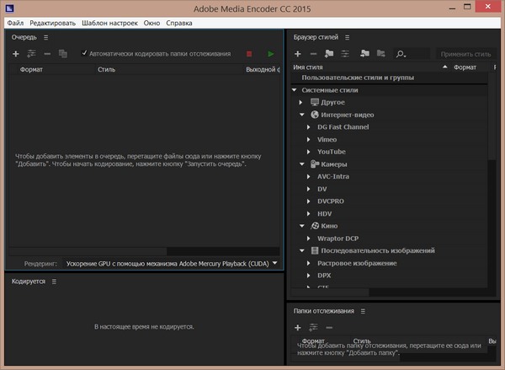
Task: Remove item from the Queue with minus
Action: coord(47,54)
